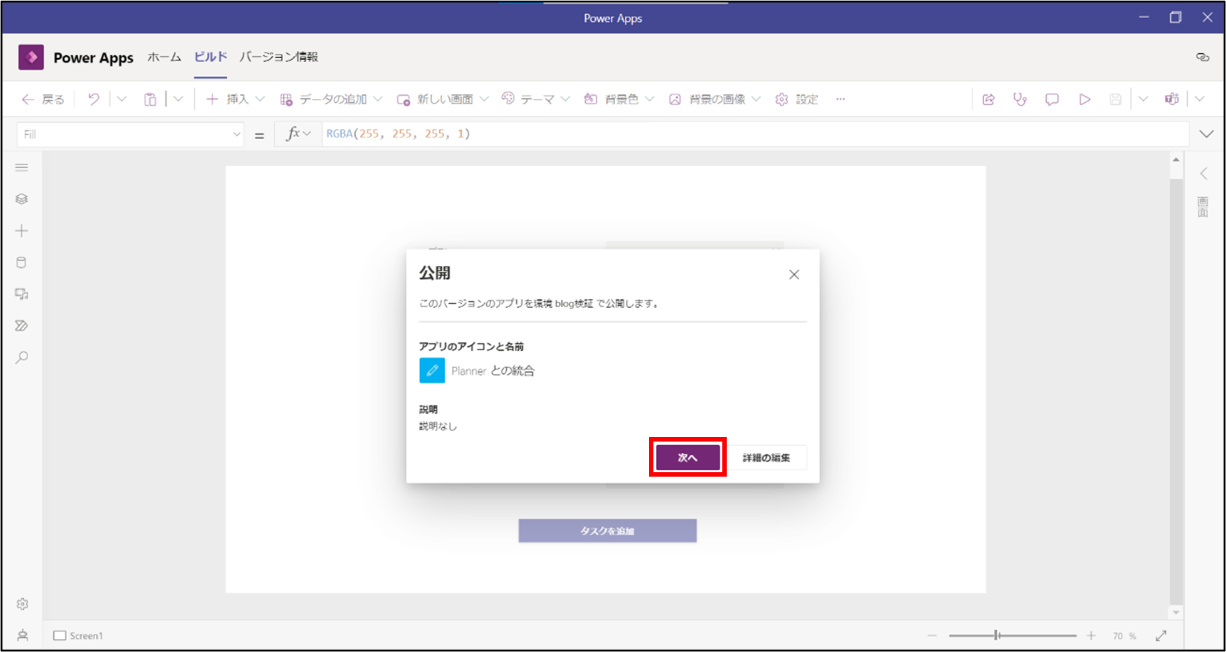Click the zoom in plus icon
The width and height of the screenshot is (1226, 652).
(1091, 635)
